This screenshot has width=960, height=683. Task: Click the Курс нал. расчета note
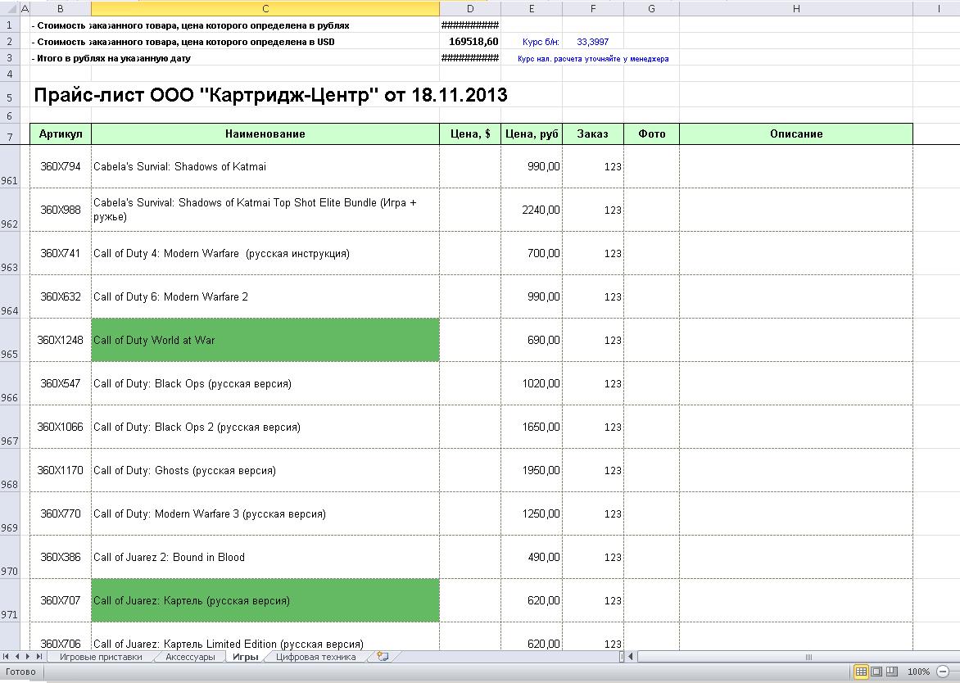pyautogui.click(x=593, y=59)
